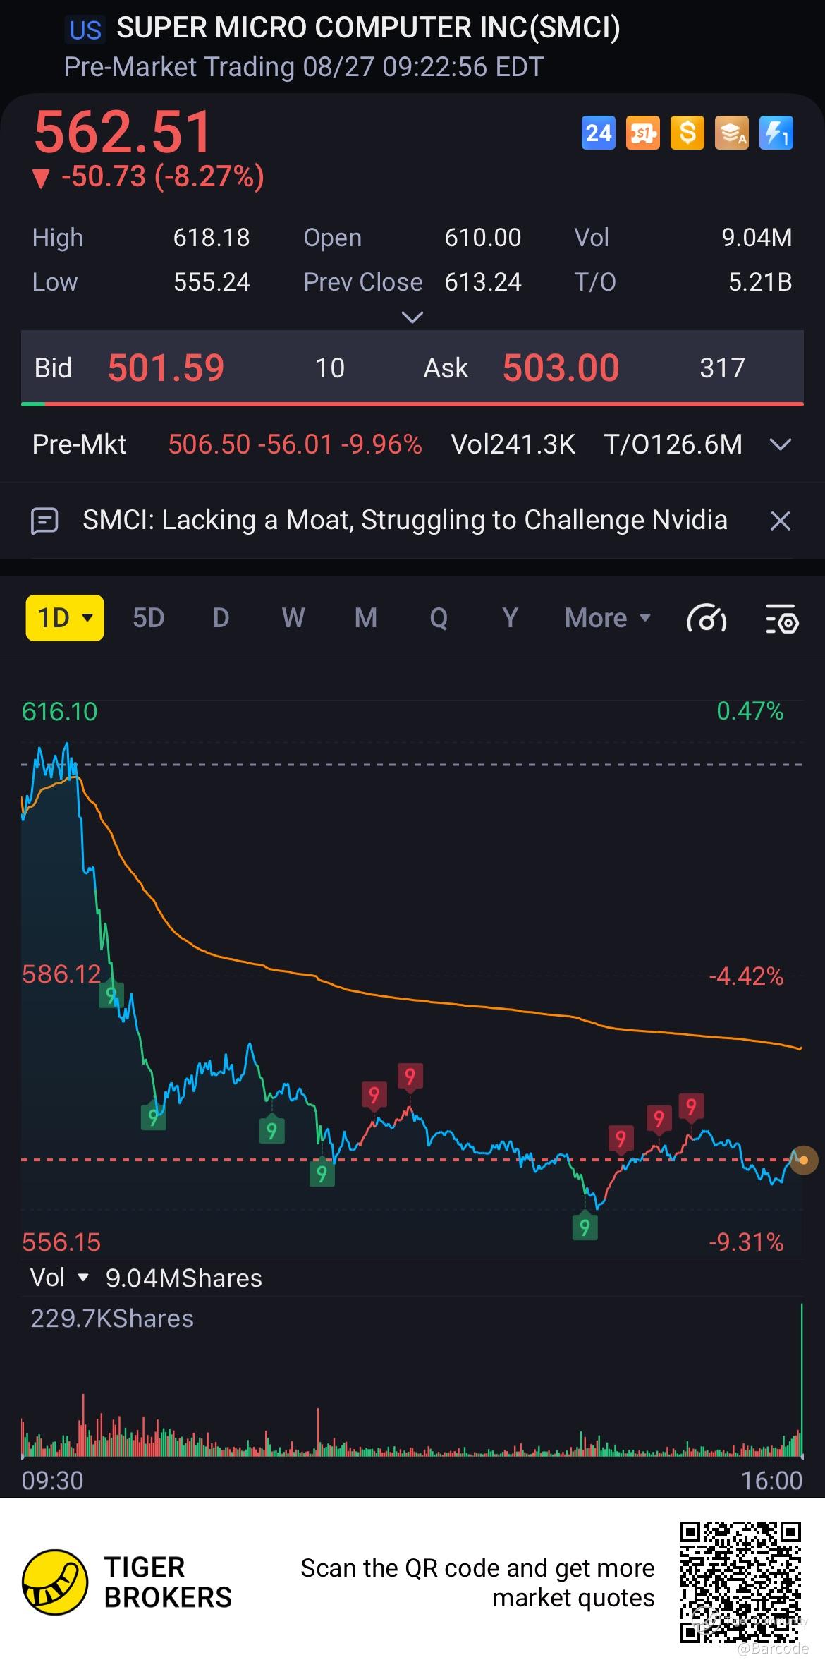Tap the US market flag badge
Viewport: 825px width, 1667px height.
(x=85, y=30)
